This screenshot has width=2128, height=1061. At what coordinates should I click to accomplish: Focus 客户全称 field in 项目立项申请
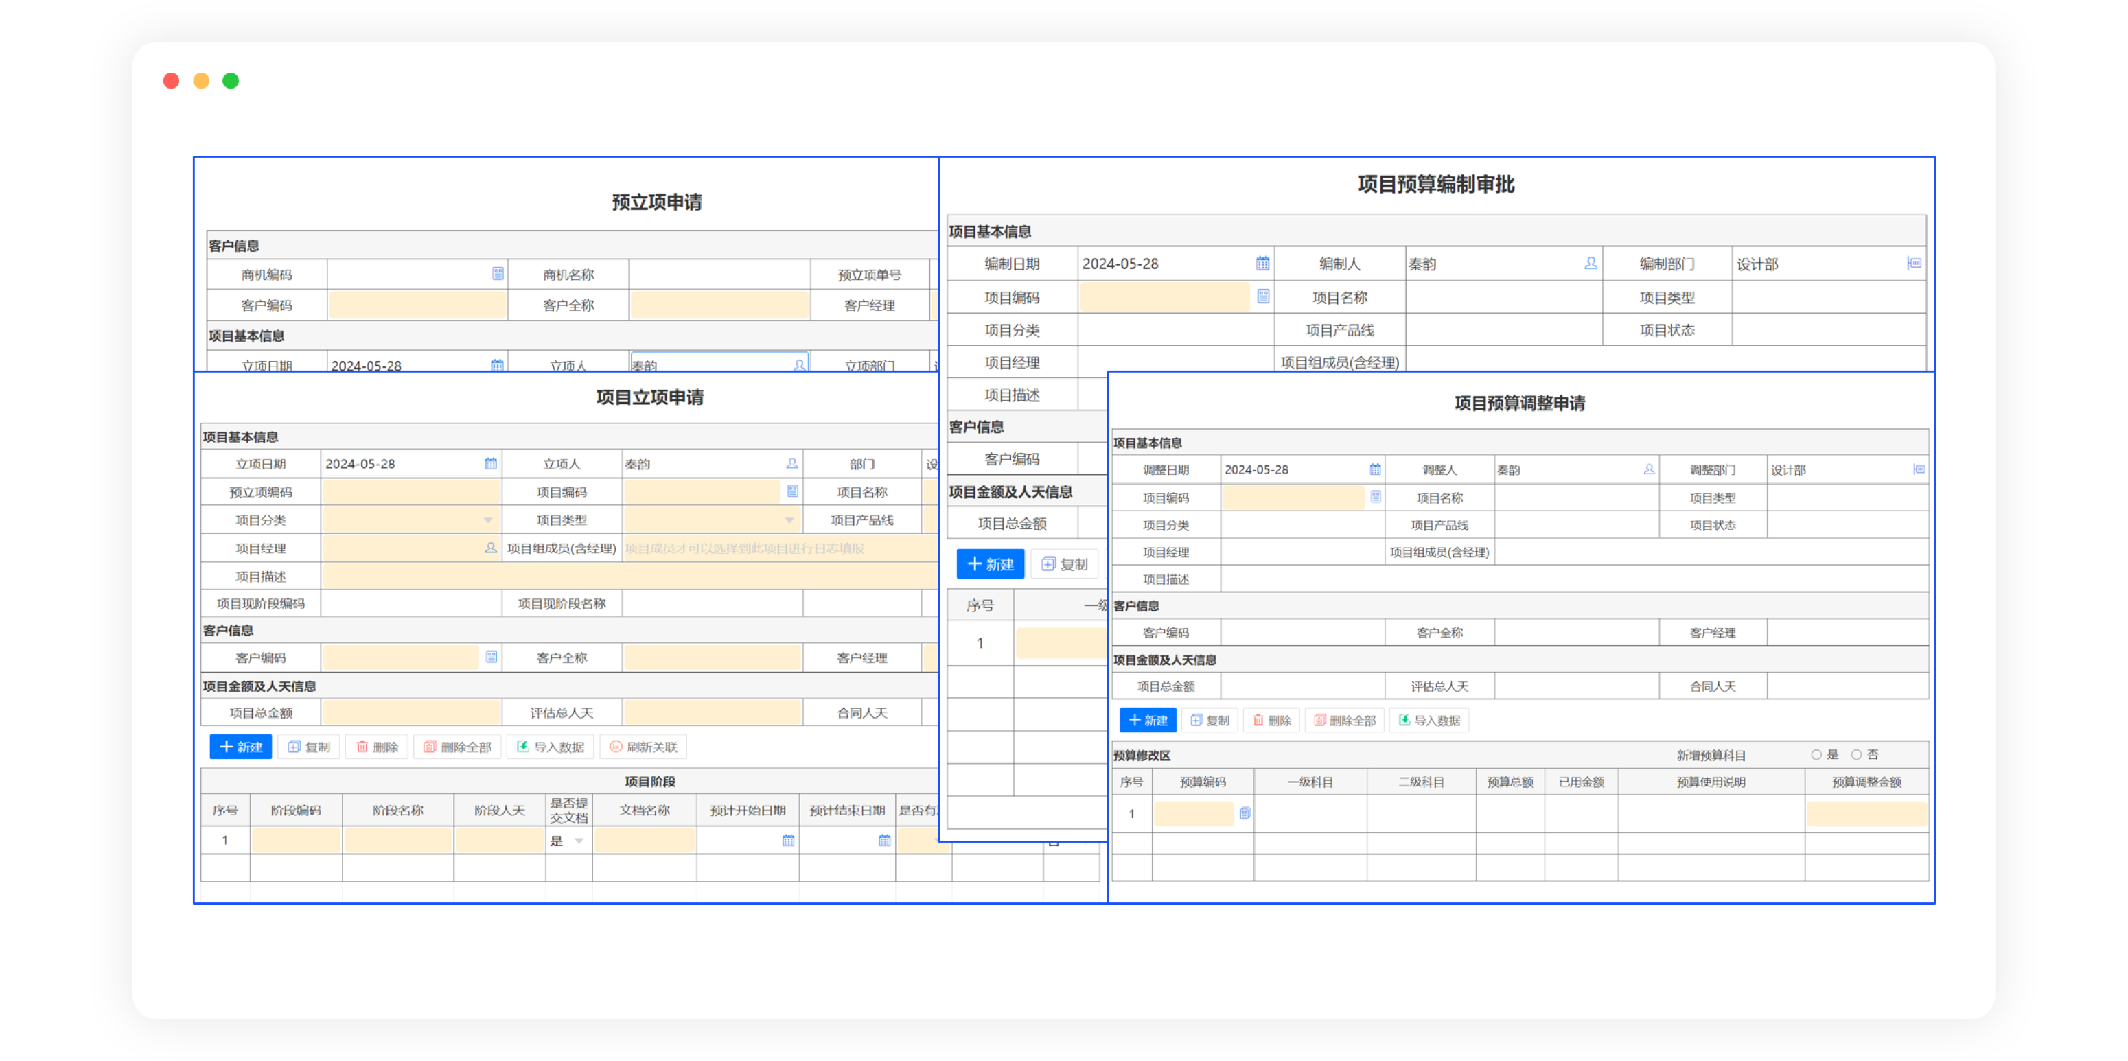pyautogui.click(x=712, y=657)
